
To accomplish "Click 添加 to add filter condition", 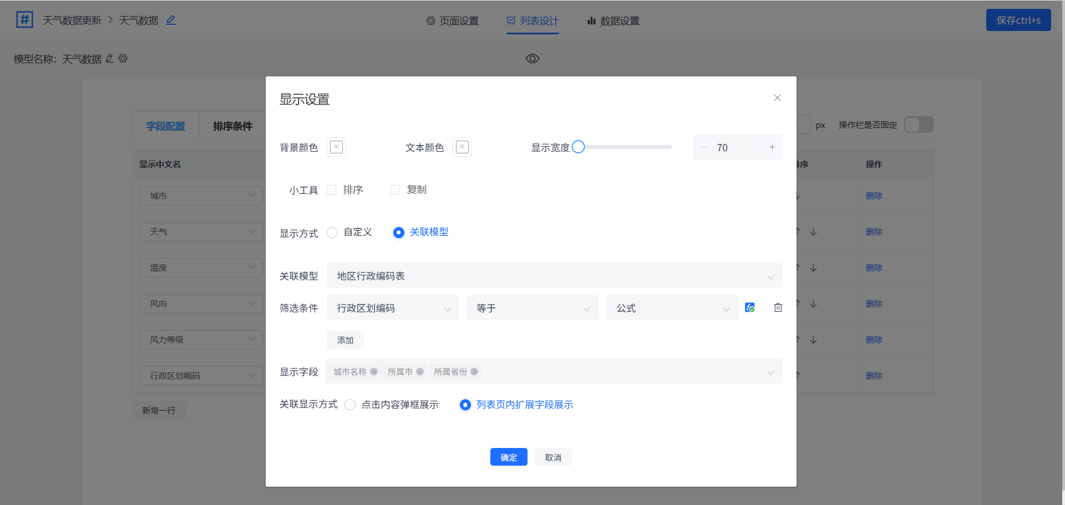I will coord(345,340).
